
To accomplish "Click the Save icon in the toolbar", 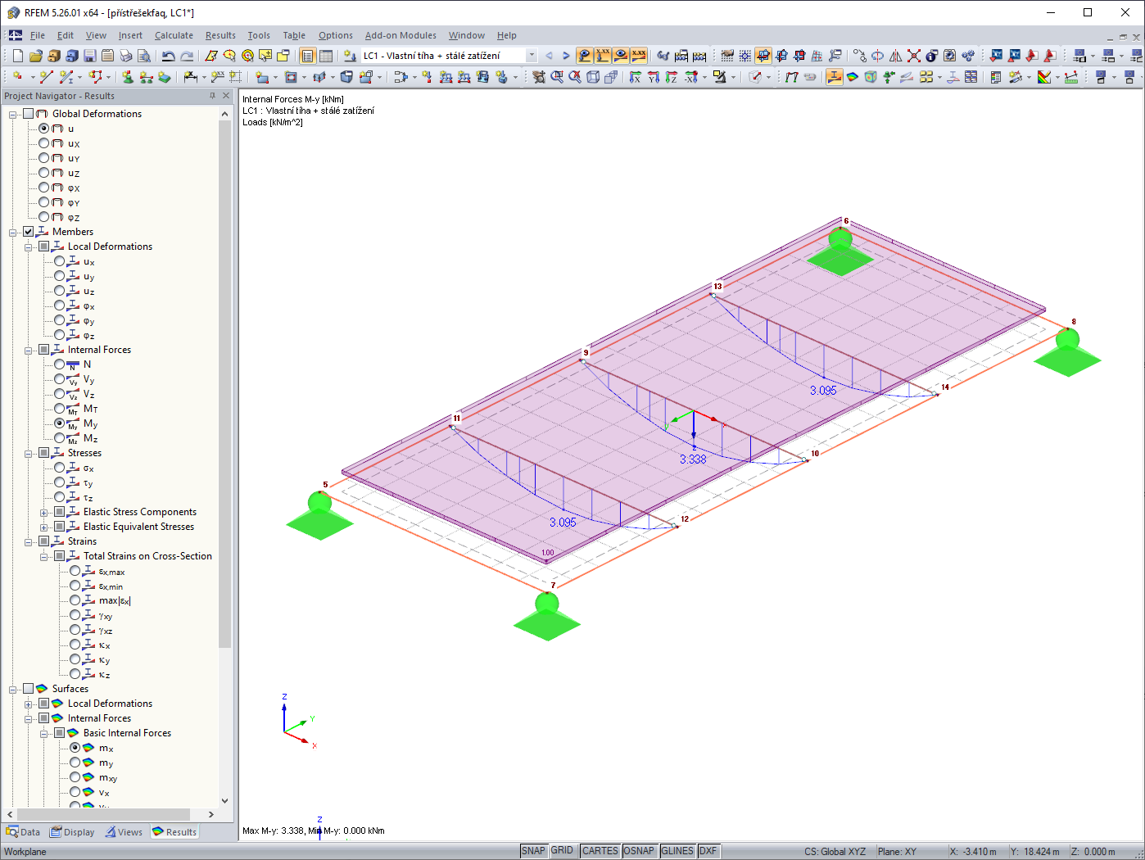I will coord(90,55).
